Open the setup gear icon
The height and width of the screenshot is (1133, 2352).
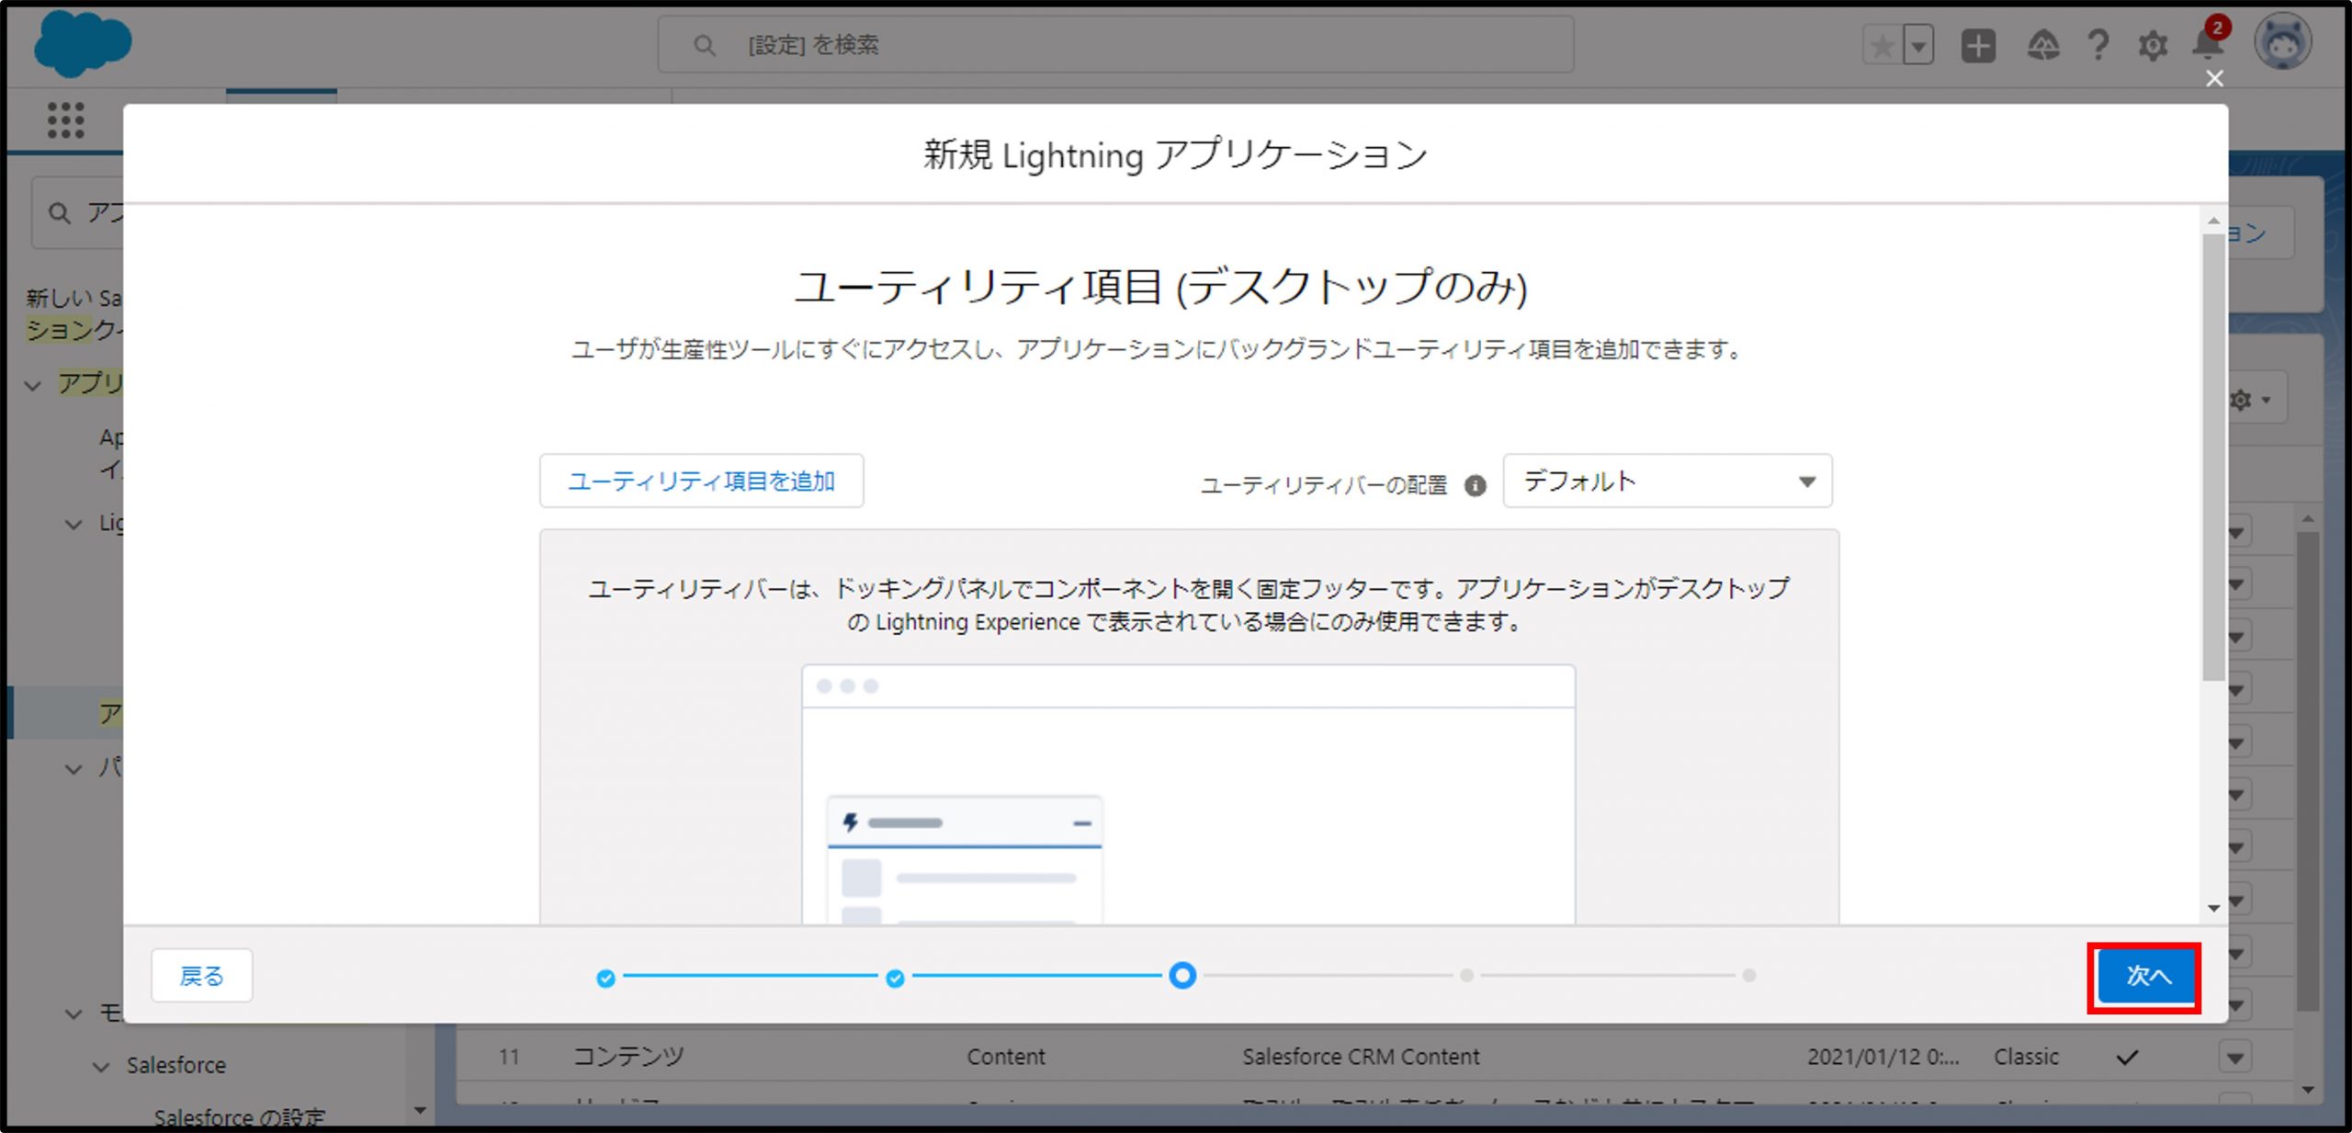[x=2152, y=46]
